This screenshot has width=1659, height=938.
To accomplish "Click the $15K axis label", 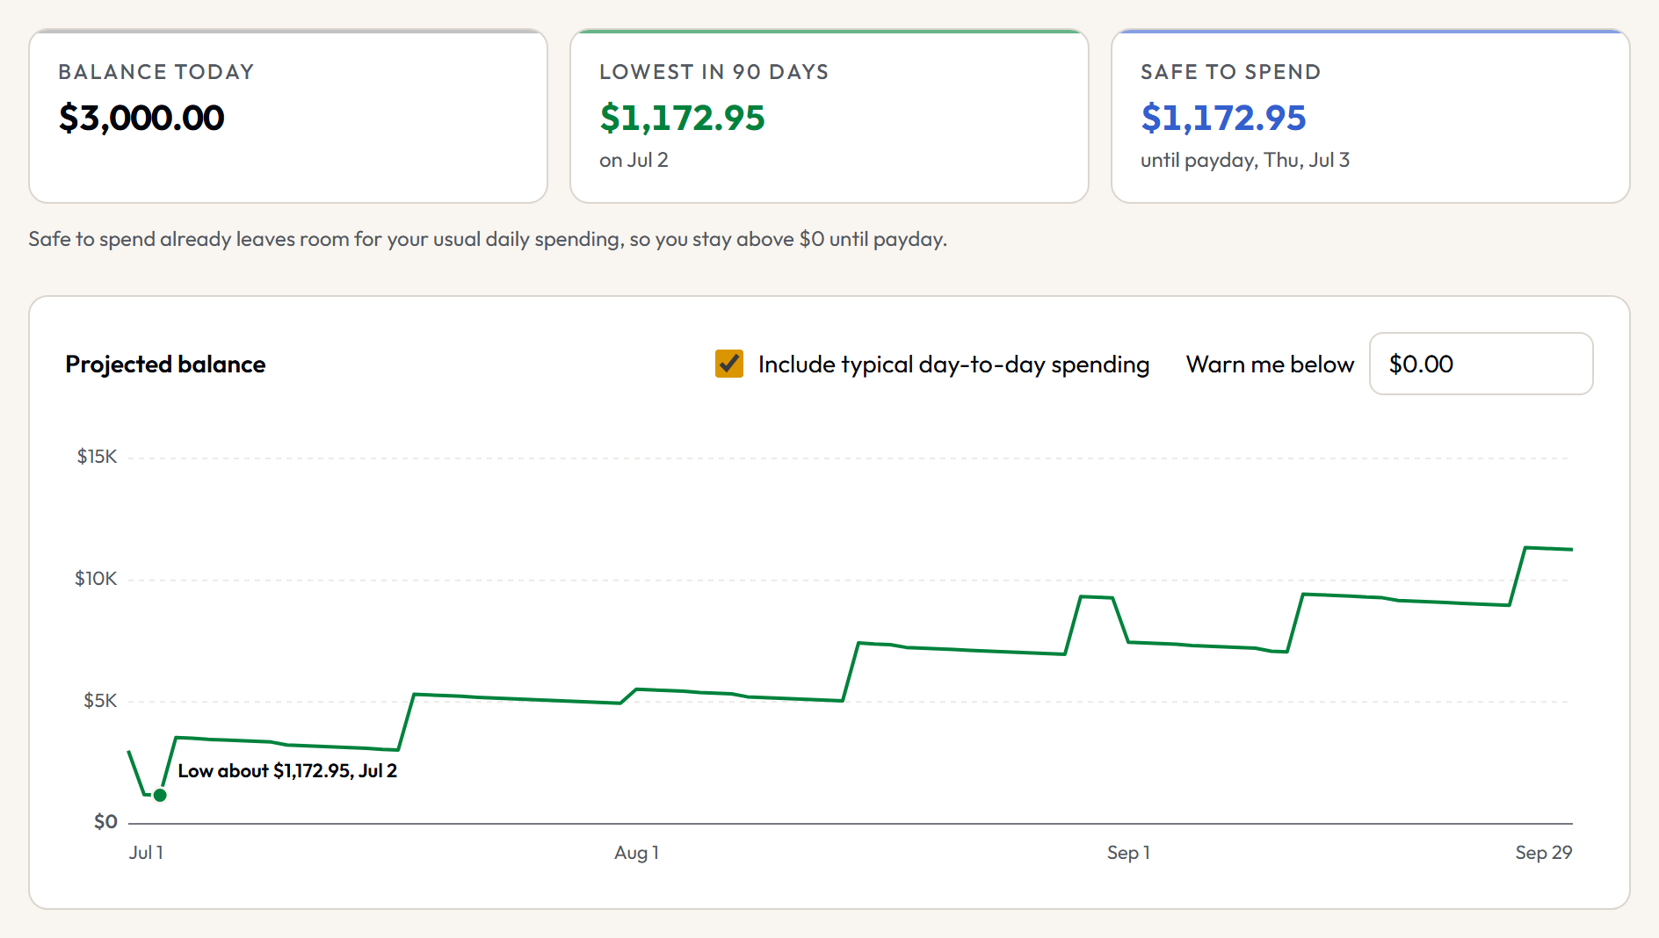I will tap(97, 457).
